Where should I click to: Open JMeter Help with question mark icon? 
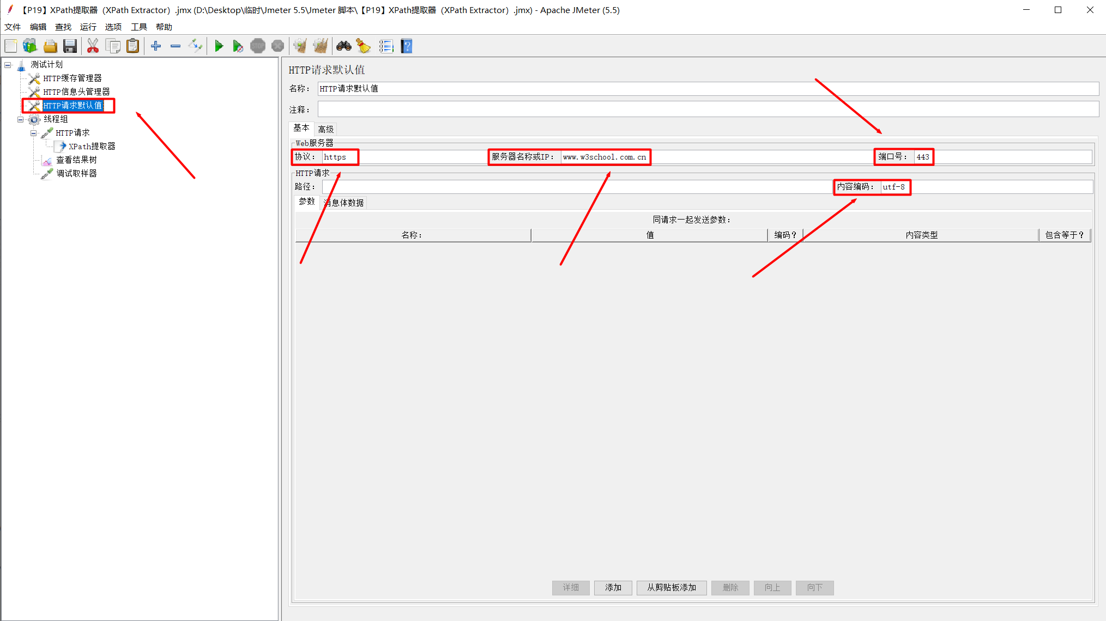(407, 46)
